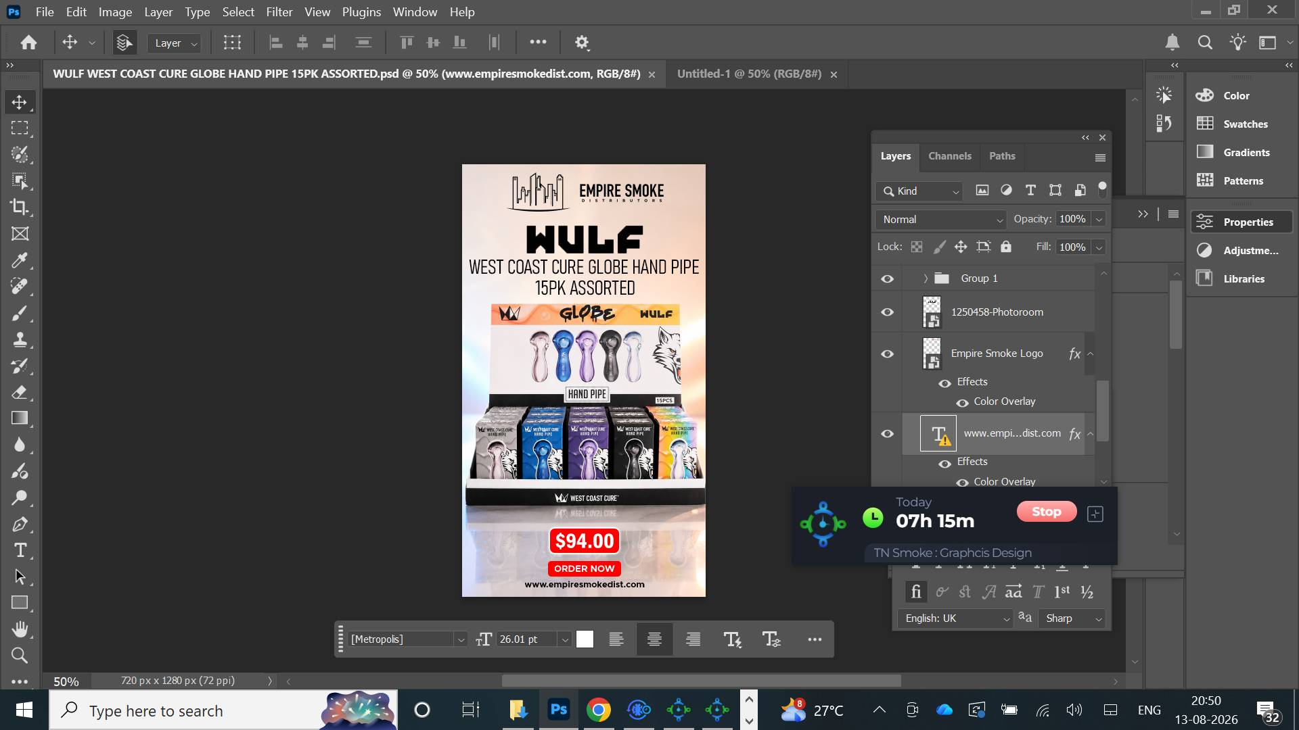
Task: Stop the time tracker timer
Action: [1046, 512]
